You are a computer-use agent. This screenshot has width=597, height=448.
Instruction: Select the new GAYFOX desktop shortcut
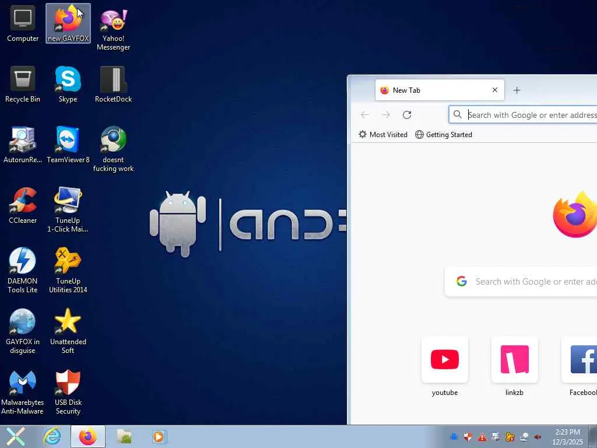click(68, 23)
